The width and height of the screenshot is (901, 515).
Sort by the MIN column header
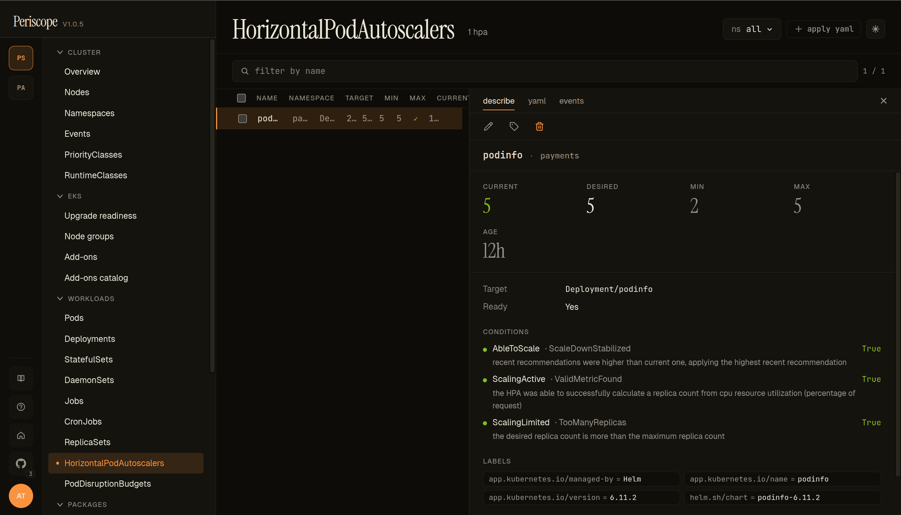coord(391,98)
